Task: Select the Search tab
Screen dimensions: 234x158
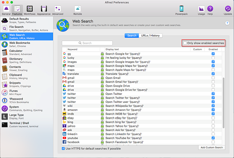Action: click(132, 35)
